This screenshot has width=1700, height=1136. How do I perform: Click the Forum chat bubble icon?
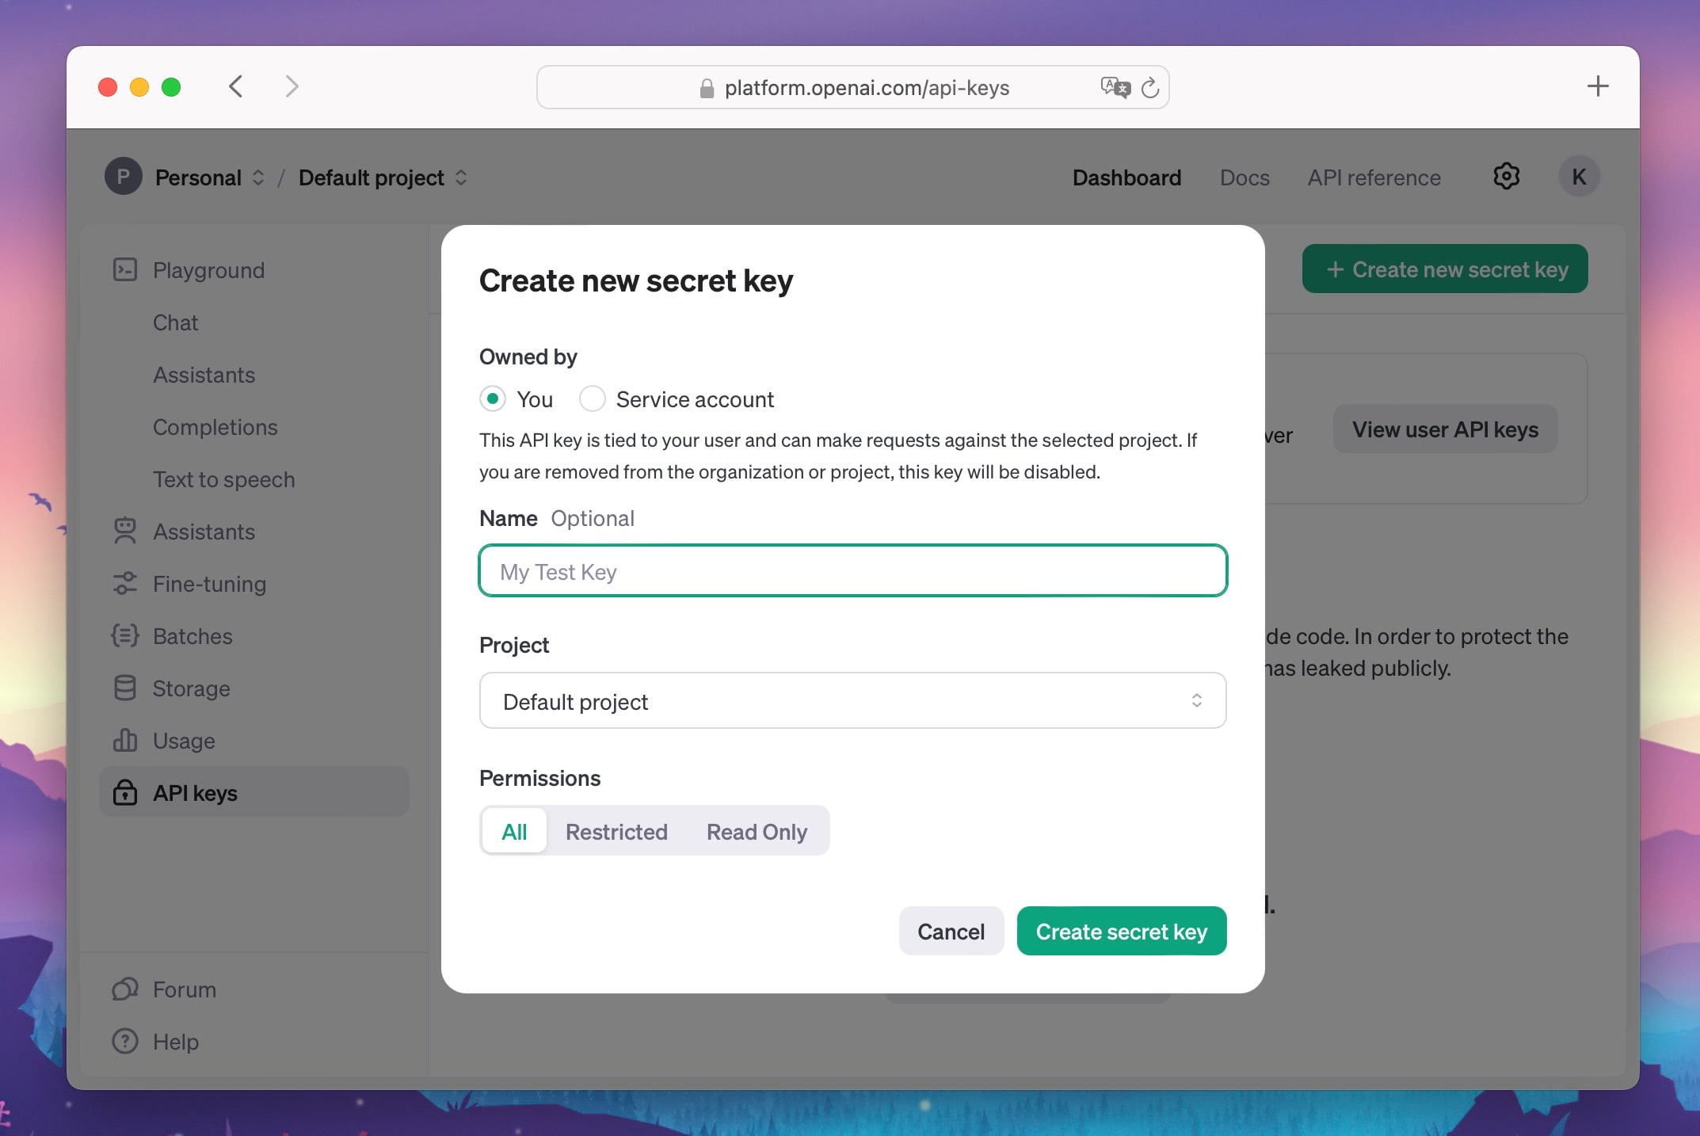pyautogui.click(x=125, y=989)
